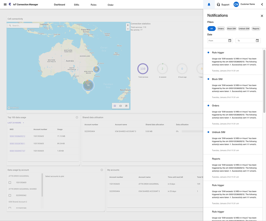The image size is (266, 221).
Task: Show info for Data usage by account
Action: coord(102,170)
